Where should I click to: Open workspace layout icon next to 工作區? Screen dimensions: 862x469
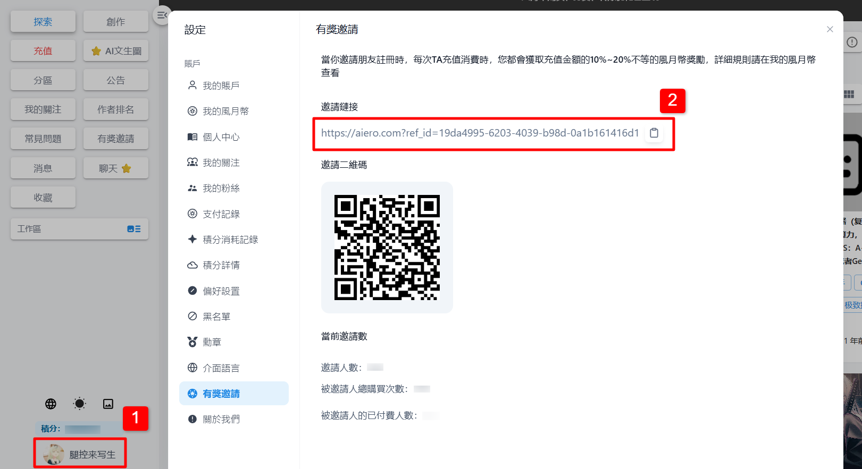(x=134, y=229)
